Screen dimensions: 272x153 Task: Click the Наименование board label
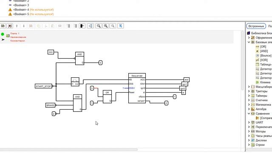[x=18, y=37]
